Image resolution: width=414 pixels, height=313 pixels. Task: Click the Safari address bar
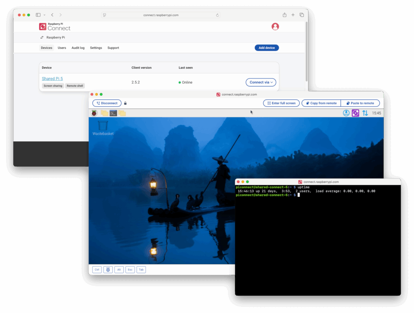coord(161,15)
